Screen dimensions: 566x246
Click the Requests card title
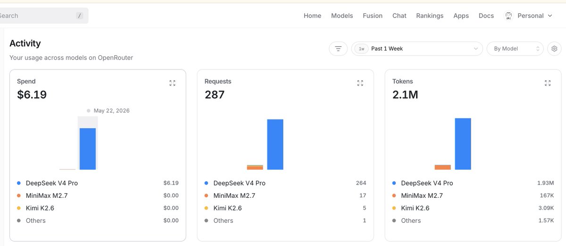218,82
